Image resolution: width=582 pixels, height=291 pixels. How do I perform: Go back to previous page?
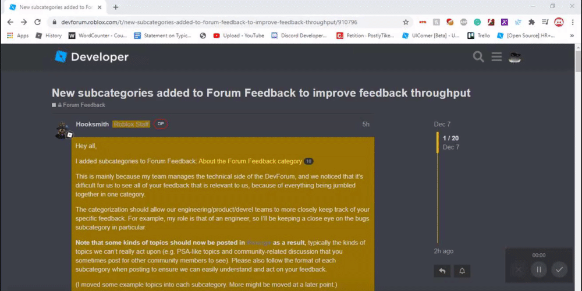(10, 22)
